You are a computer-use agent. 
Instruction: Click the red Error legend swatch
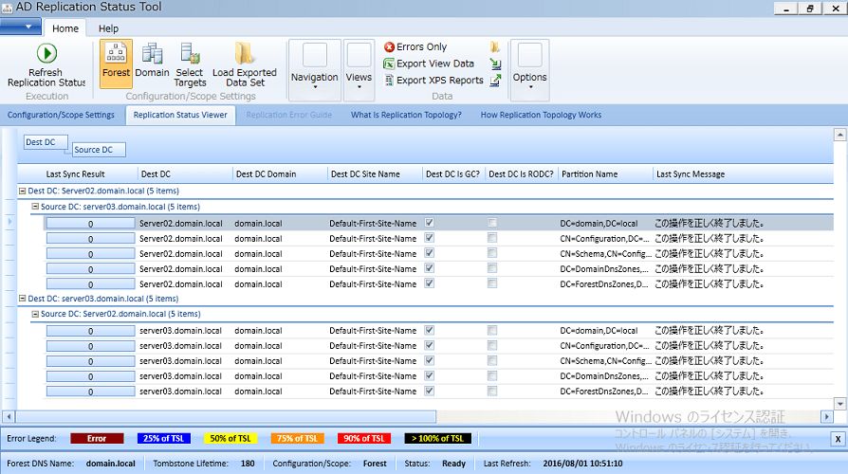click(x=97, y=438)
